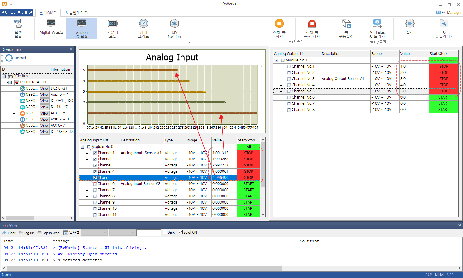Uncheck Channel 3 analog input checkbox
Image resolution: width=463 pixels, height=278 pixels.
[x=95, y=165]
